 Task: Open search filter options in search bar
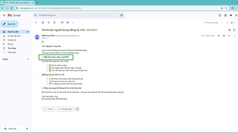coord(122,15)
